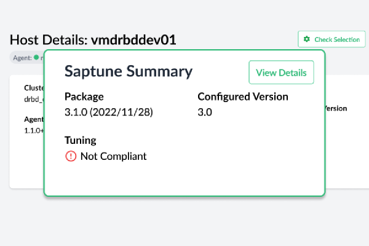Select the Not Compliant tuning status text

(113, 156)
